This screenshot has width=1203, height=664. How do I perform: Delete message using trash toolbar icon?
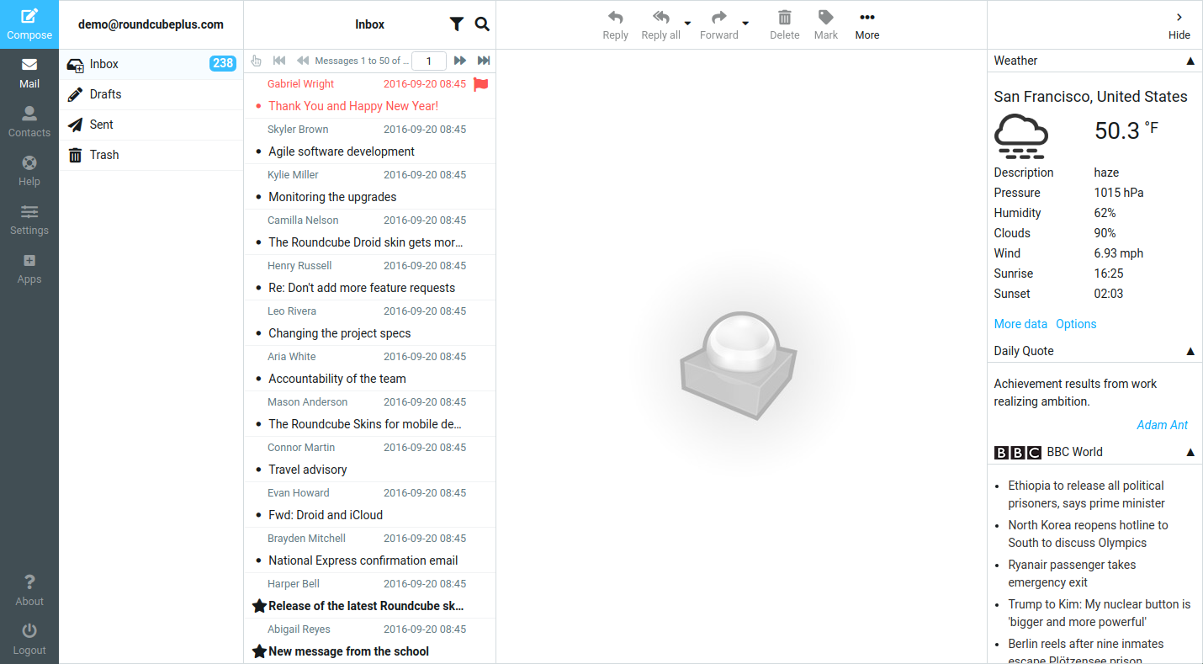[x=784, y=18]
